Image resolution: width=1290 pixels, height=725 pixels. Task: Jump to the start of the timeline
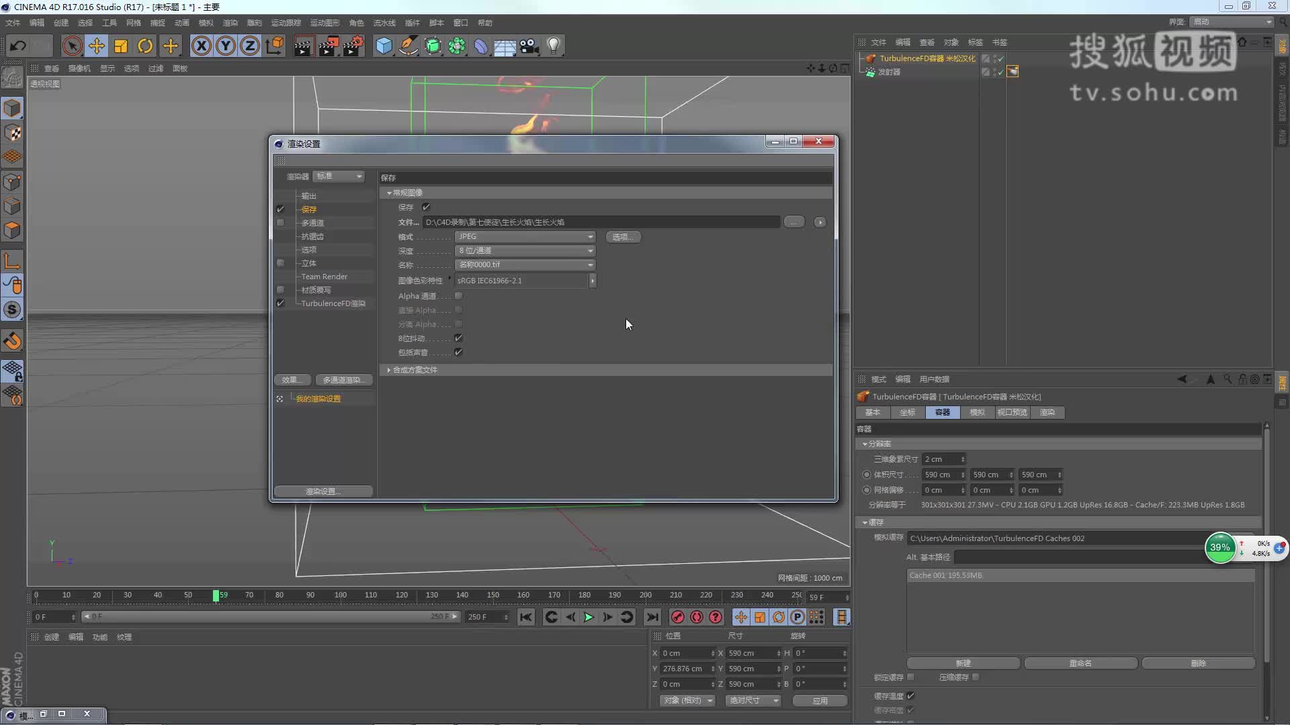click(x=526, y=617)
